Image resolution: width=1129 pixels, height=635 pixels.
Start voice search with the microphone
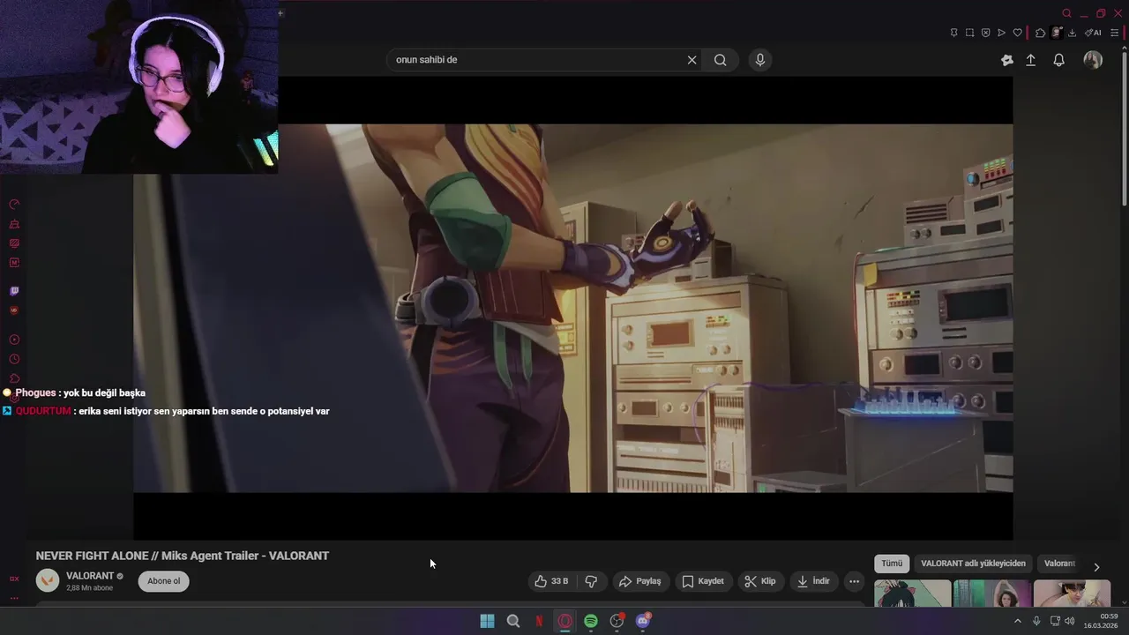[x=760, y=60]
